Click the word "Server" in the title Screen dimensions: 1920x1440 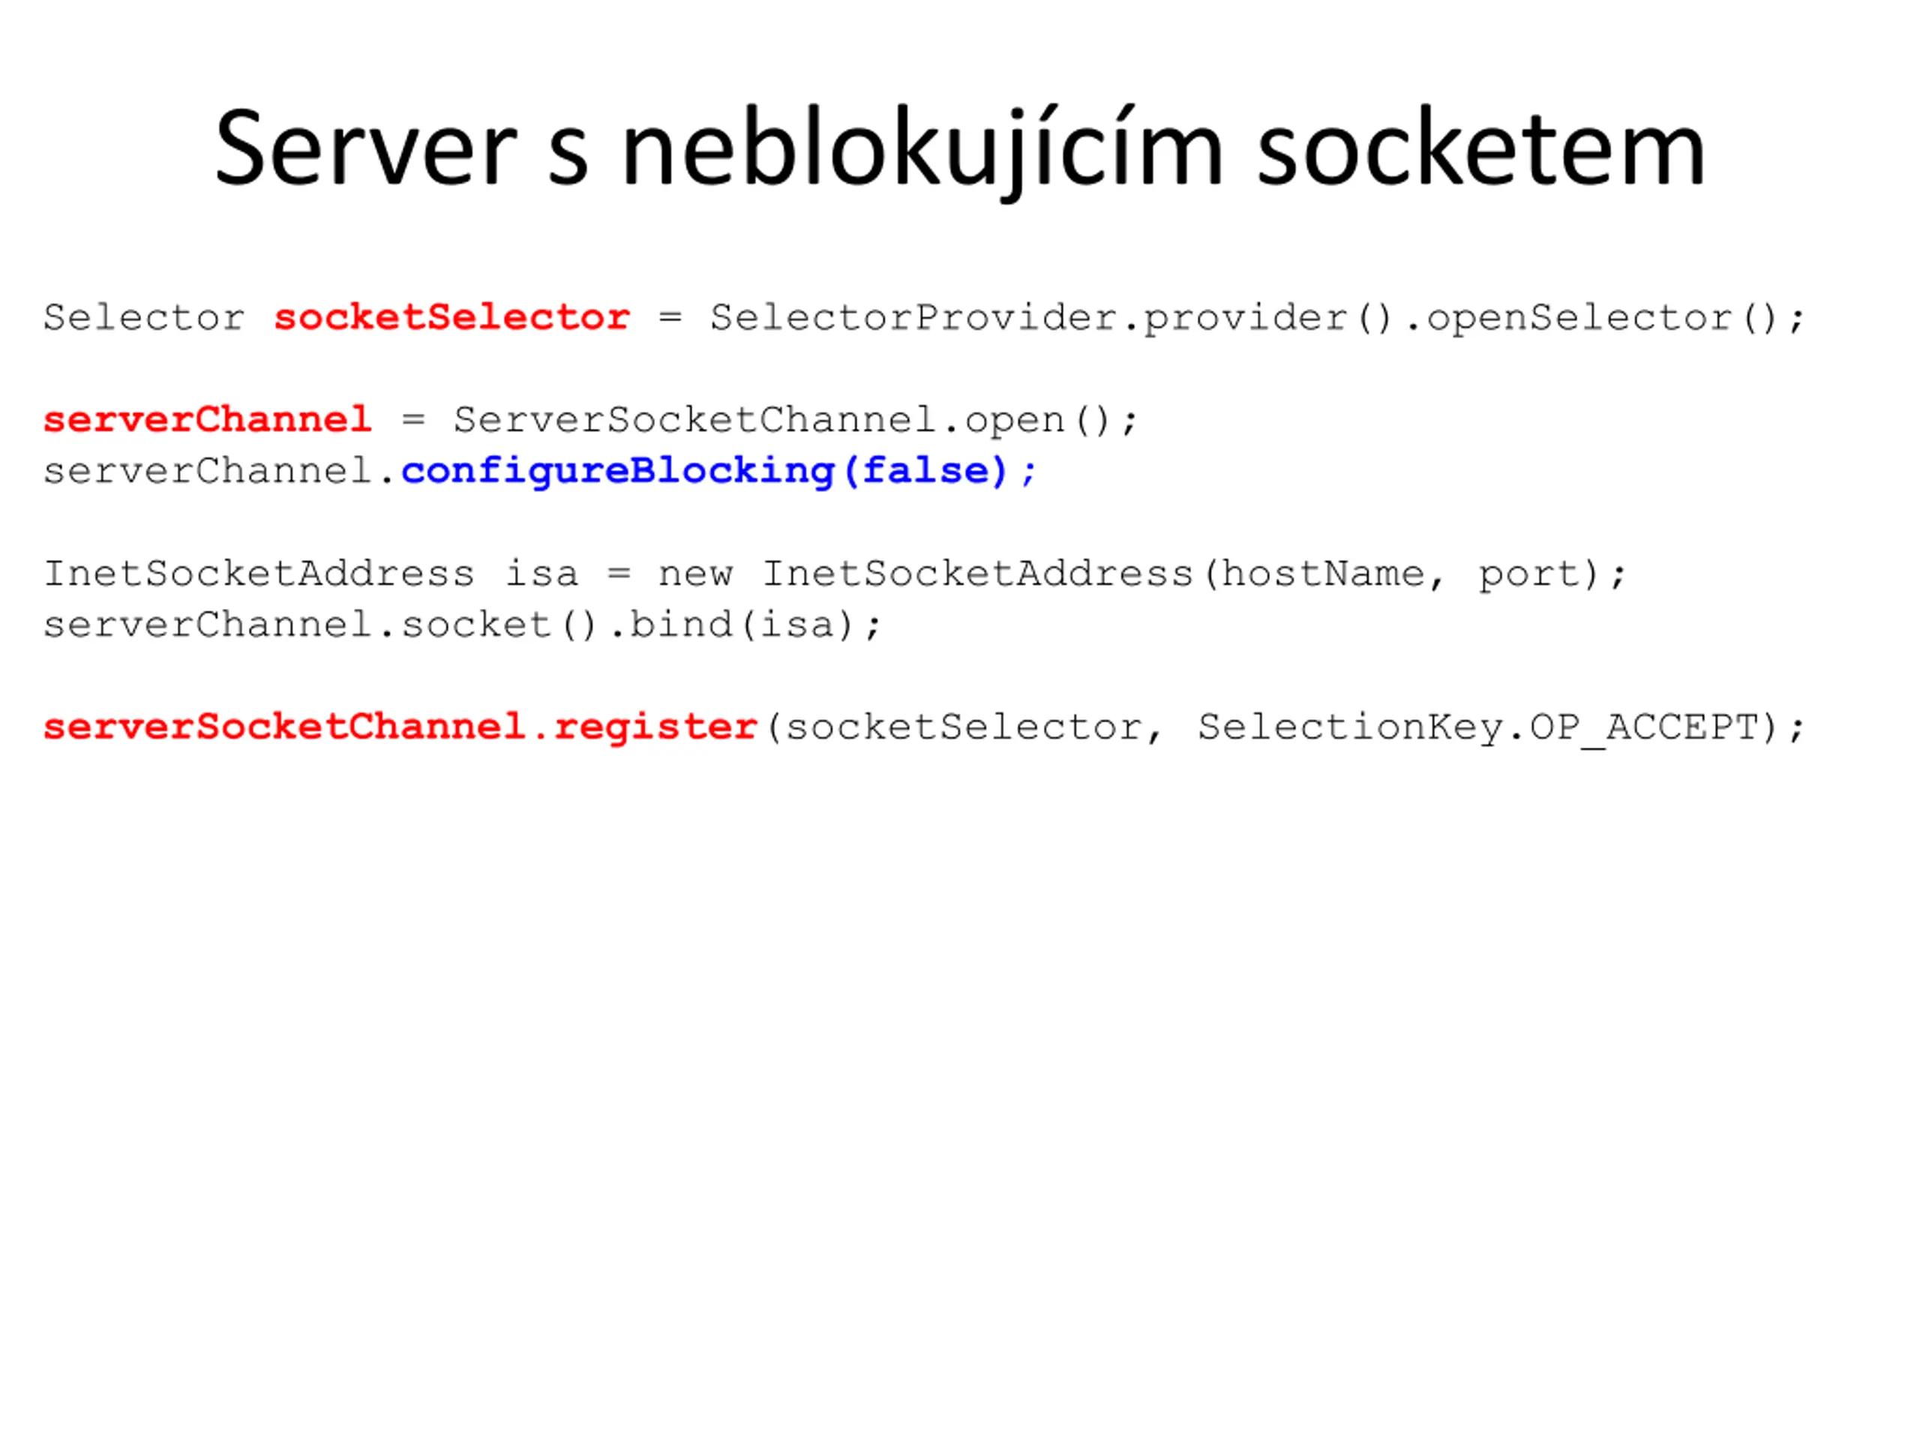[365, 148]
